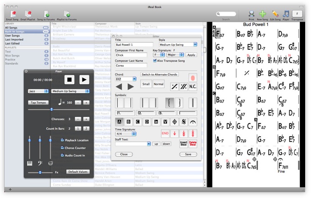
Task: Click the Transpose toolbar button
Action: (x=297, y=14)
